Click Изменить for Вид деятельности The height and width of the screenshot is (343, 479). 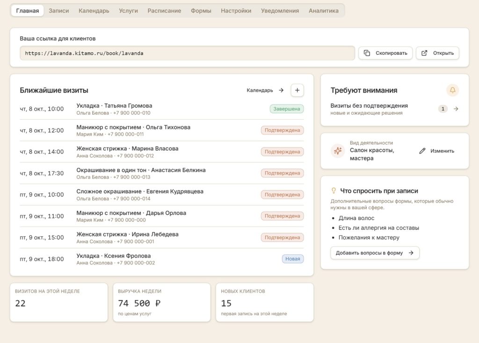point(442,151)
